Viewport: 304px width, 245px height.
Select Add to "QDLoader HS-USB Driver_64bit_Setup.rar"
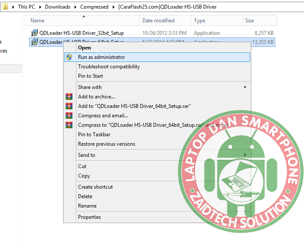coord(157,106)
